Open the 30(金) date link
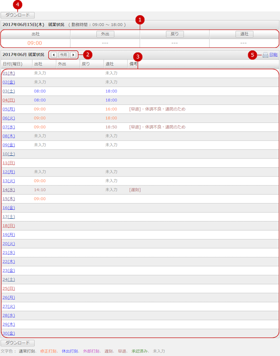 tap(9, 333)
